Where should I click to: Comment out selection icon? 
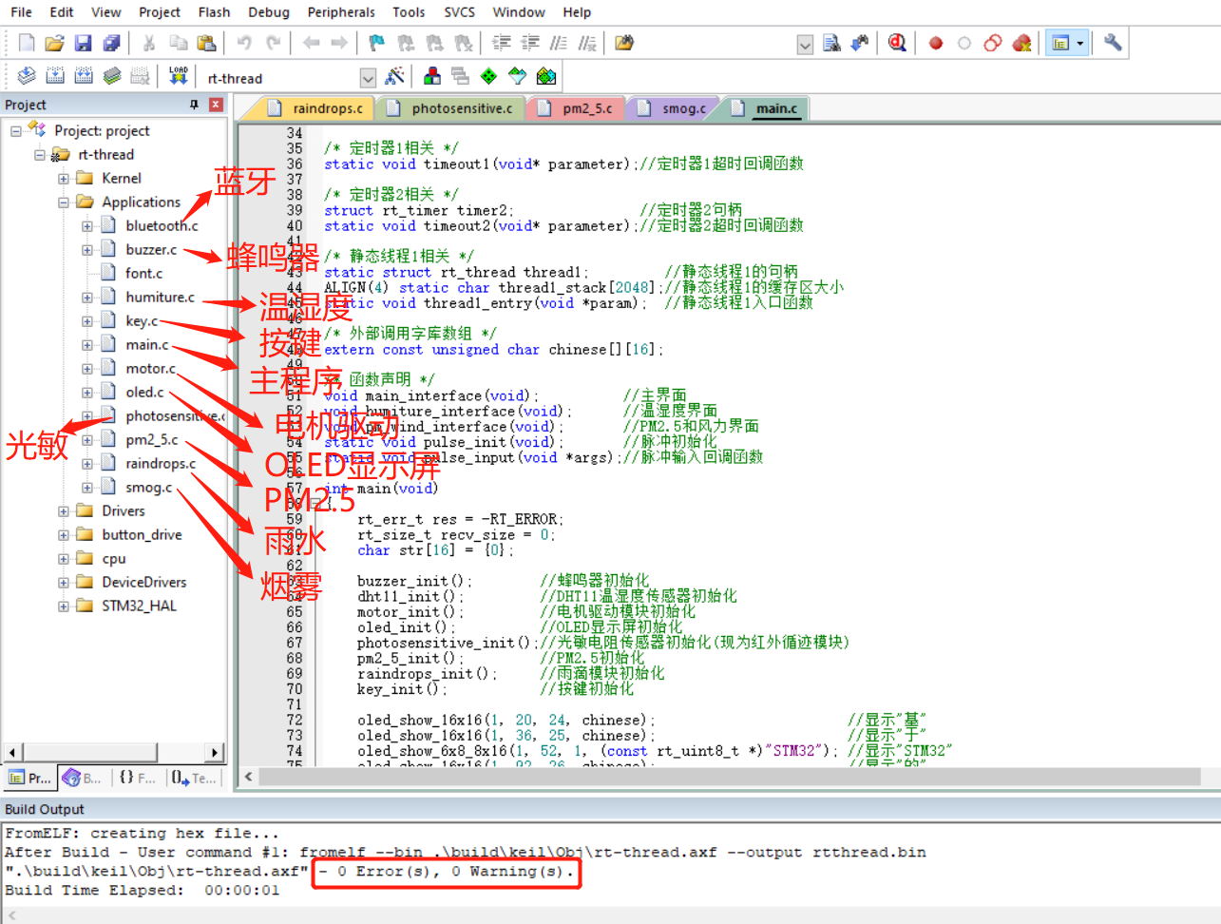coord(559,43)
